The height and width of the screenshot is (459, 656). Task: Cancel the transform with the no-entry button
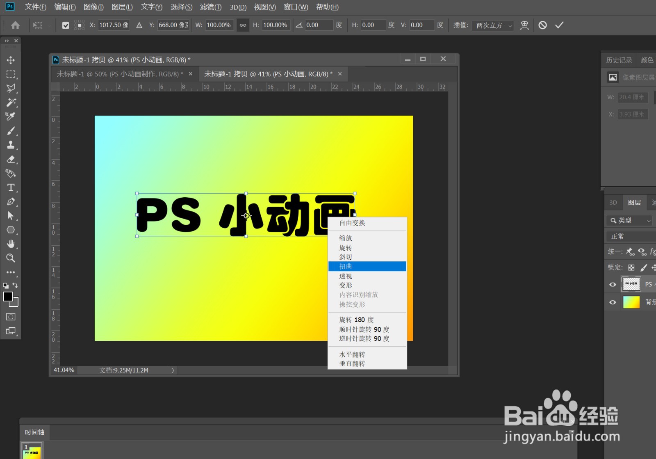click(543, 25)
